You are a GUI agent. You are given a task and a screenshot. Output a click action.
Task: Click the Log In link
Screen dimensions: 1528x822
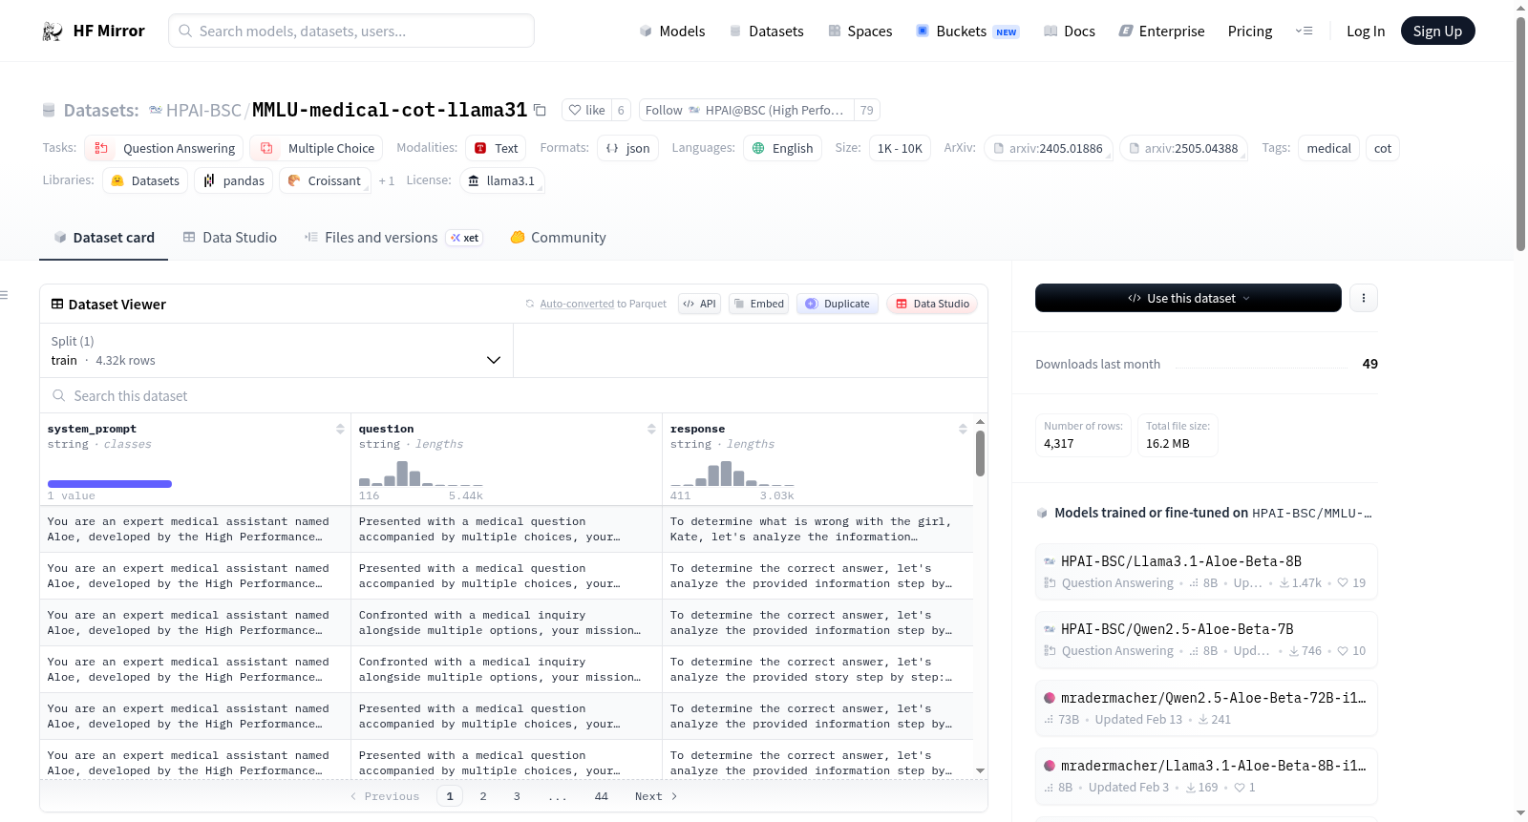coord(1366,32)
